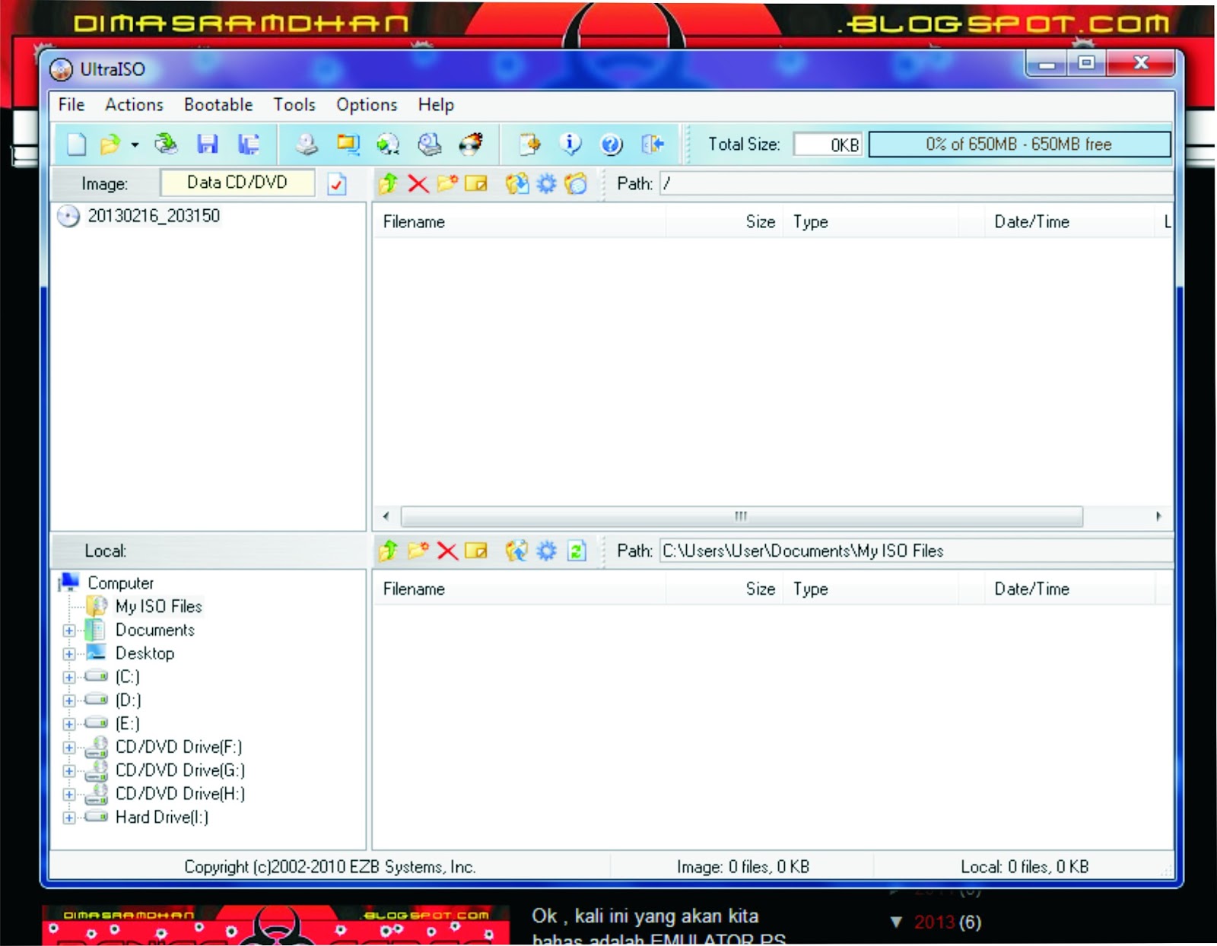The width and height of the screenshot is (1217, 946).
Task: Refresh the local file listing
Action: coord(576,551)
